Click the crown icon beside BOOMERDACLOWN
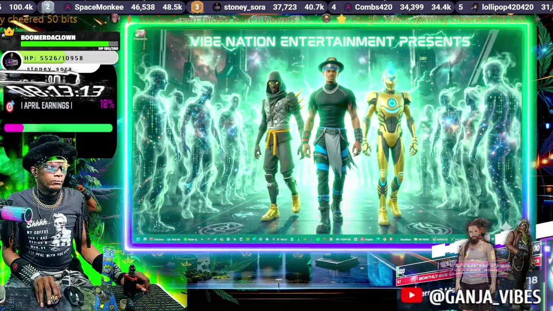 (9, 32)
